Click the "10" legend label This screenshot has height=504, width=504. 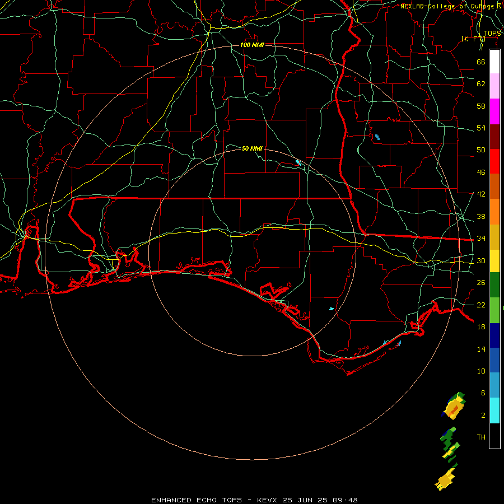pyautogui.click(x=481, y=371)
